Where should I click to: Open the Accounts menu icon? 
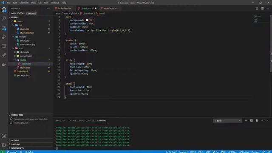(x=4, y=136)
